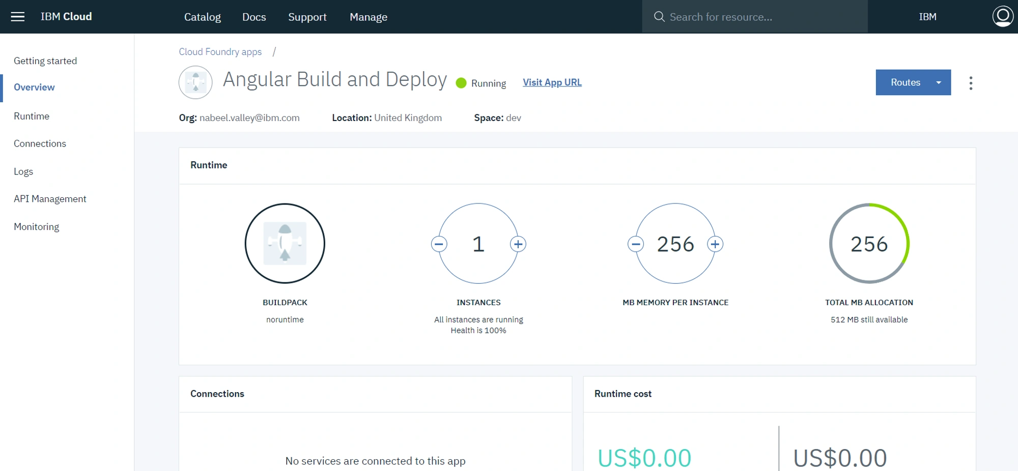Open the Docs menu item
Viewport: 1018px width, 471px height.
pyautogui.click(x=254, y=17)
